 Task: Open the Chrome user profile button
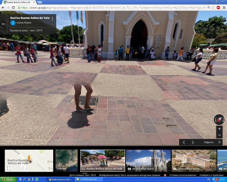(x=206, y=1)
